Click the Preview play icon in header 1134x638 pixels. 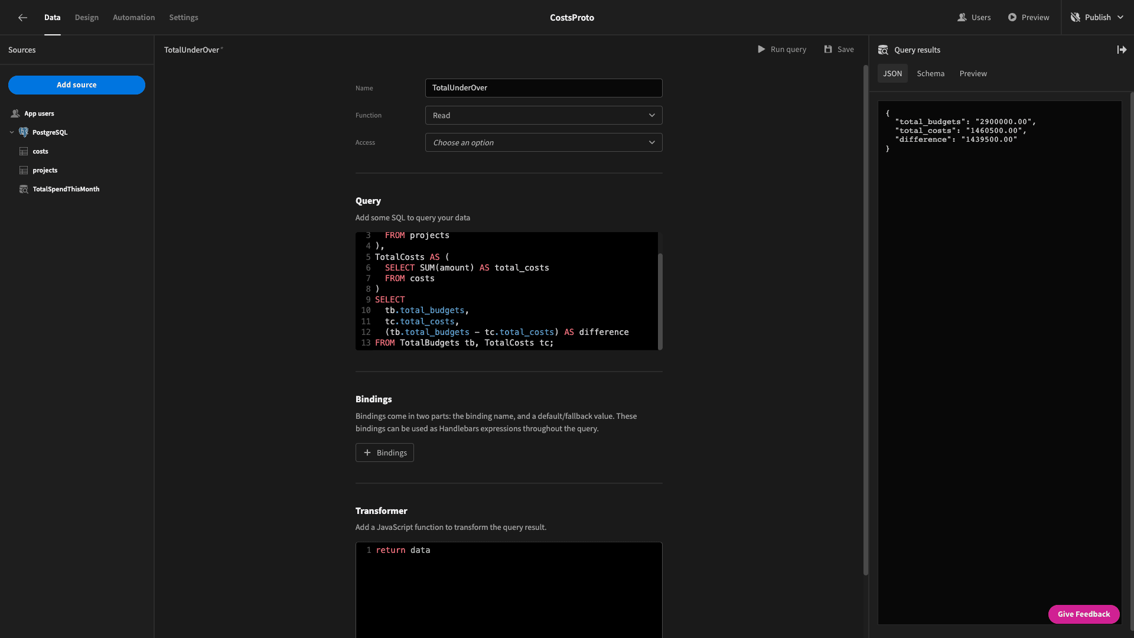(1012, 18)
